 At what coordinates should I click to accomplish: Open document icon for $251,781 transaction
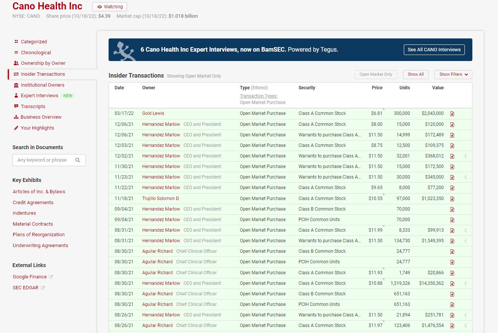pyautogui.click(x=452, y=315)
